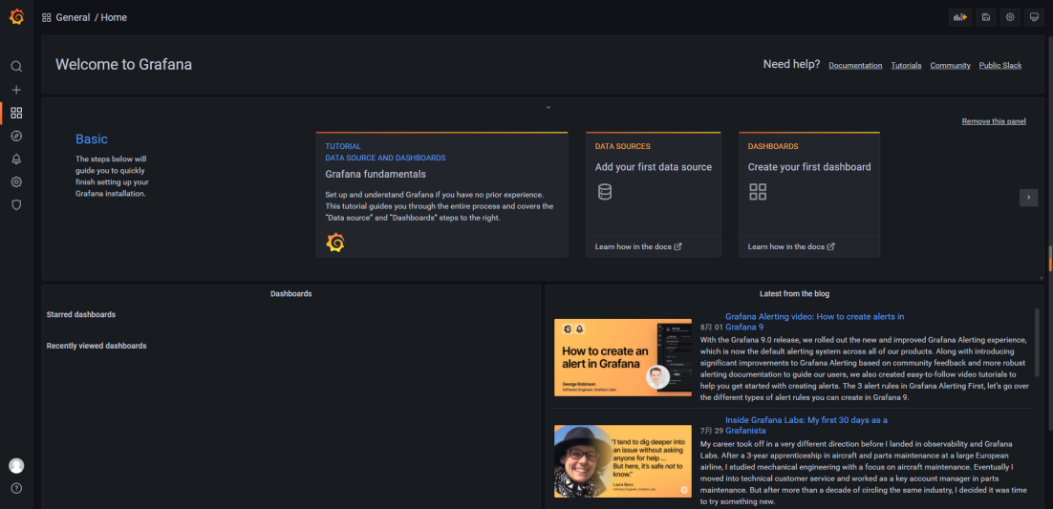Click the Recently viewed dashboards heading
The width and height of the screenshot is (1053, 509).
pos(97,346)
